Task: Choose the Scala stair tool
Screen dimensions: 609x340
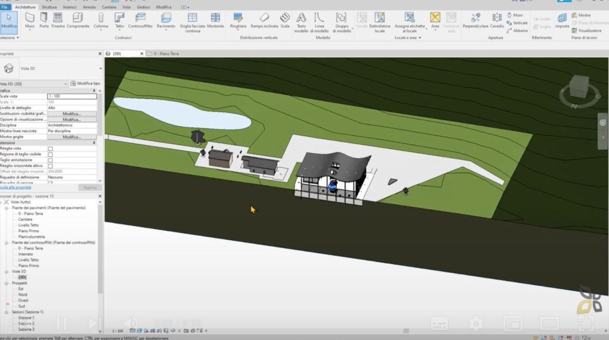Action: (x=285, y=20)
